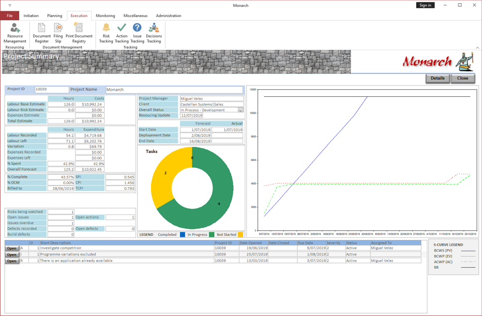Screen dimensions: 482x316
Task: Click the Client field
Action: pos(212,104)
